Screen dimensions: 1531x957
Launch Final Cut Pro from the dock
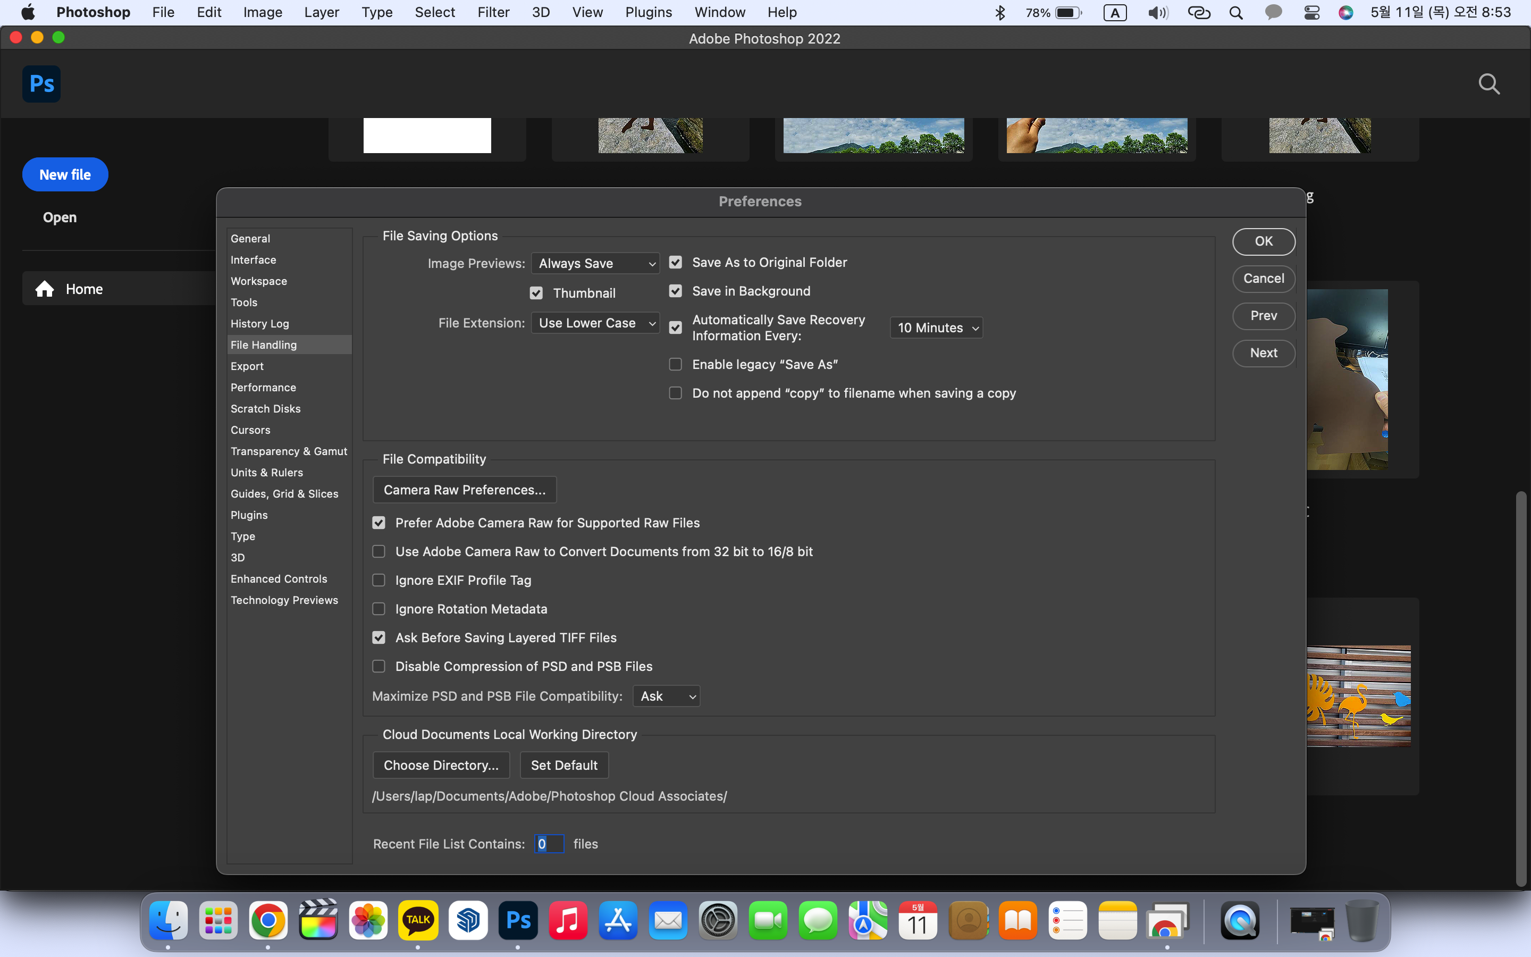pyautogui.click(x=318, y=920)
